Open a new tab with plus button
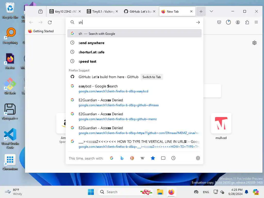This screenshot has width=264, height=198. pos(201,11)
